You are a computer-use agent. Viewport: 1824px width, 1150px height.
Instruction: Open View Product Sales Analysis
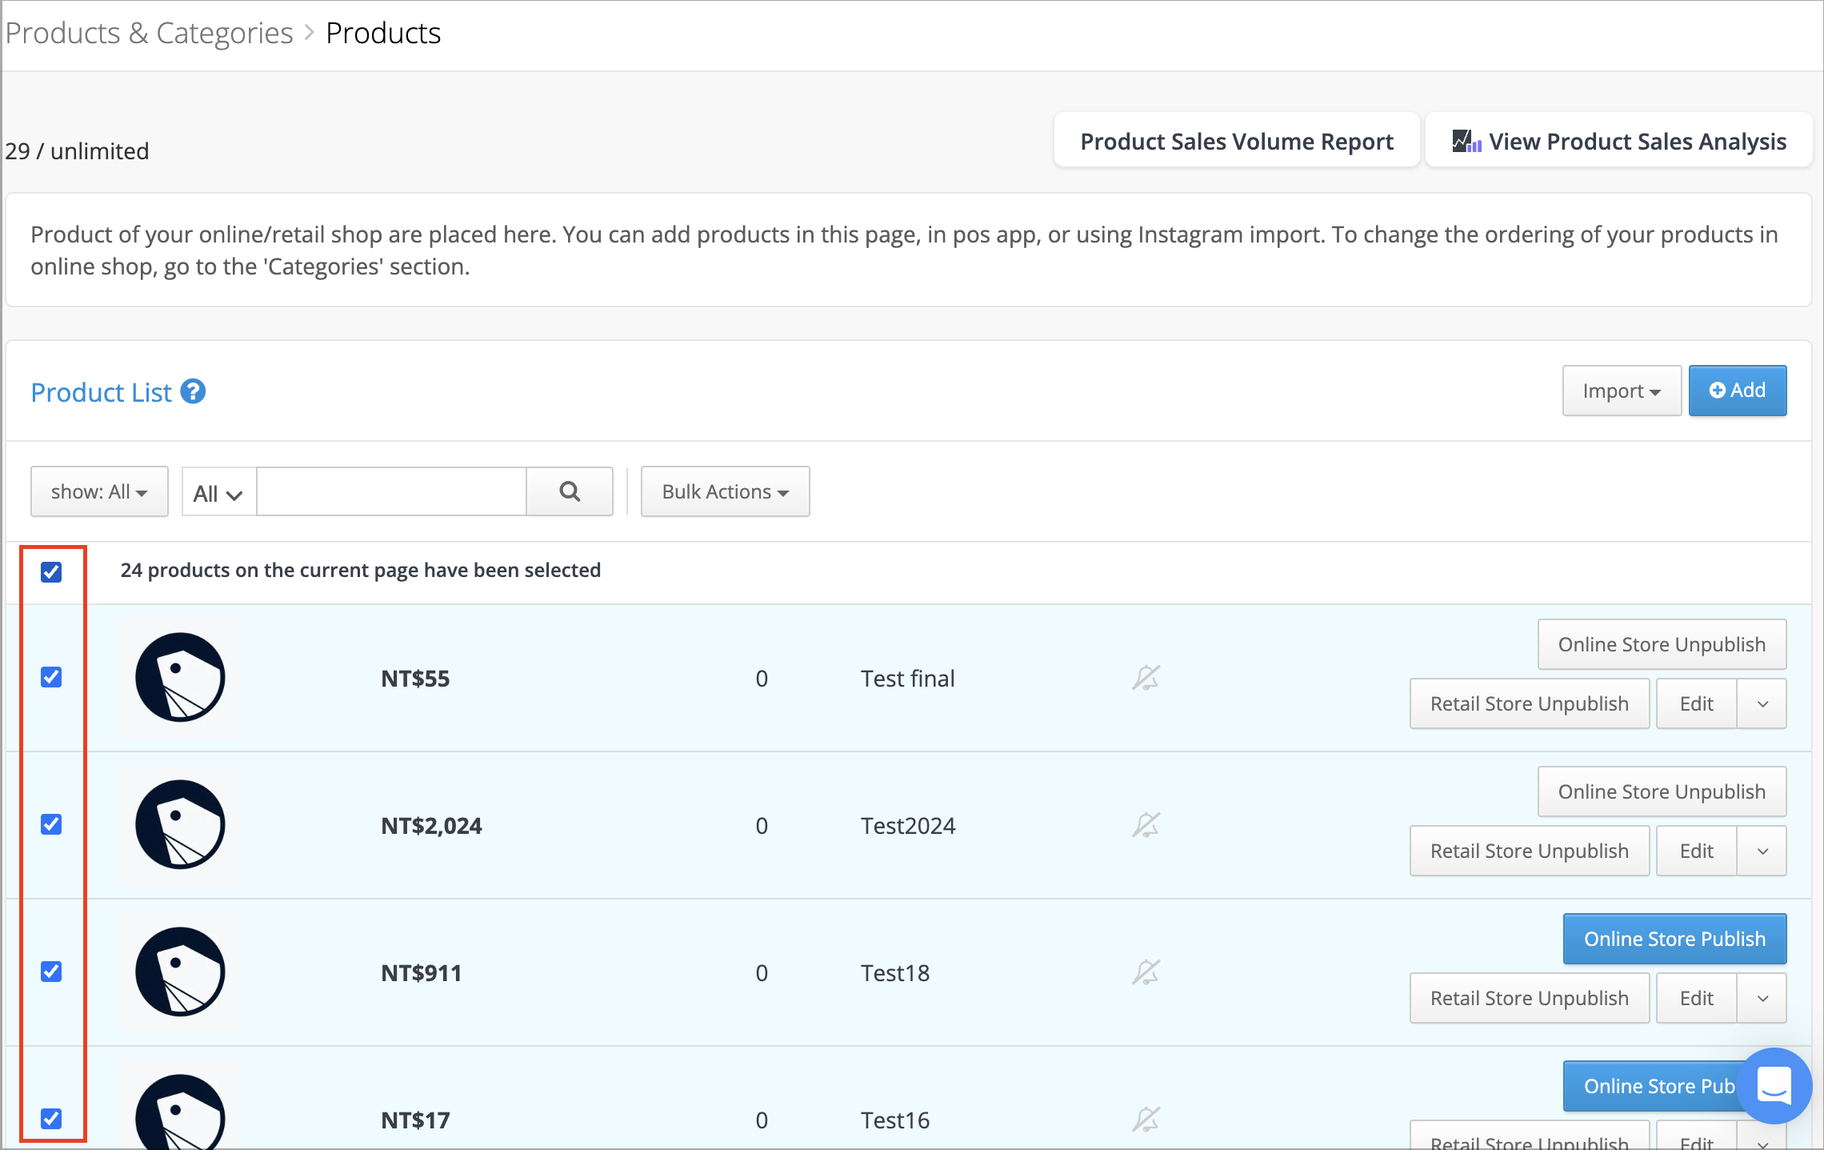click(1619, 141)
